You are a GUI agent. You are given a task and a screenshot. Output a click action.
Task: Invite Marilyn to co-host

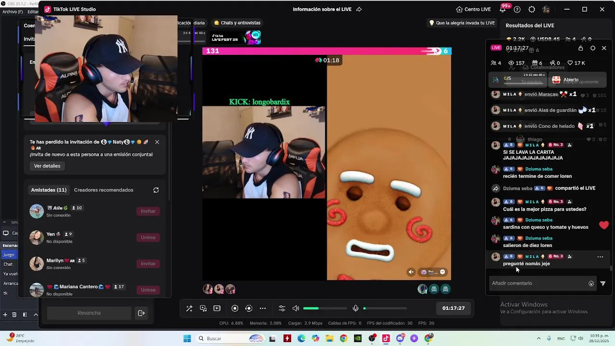pyautogui.click(x=148, y=263)
